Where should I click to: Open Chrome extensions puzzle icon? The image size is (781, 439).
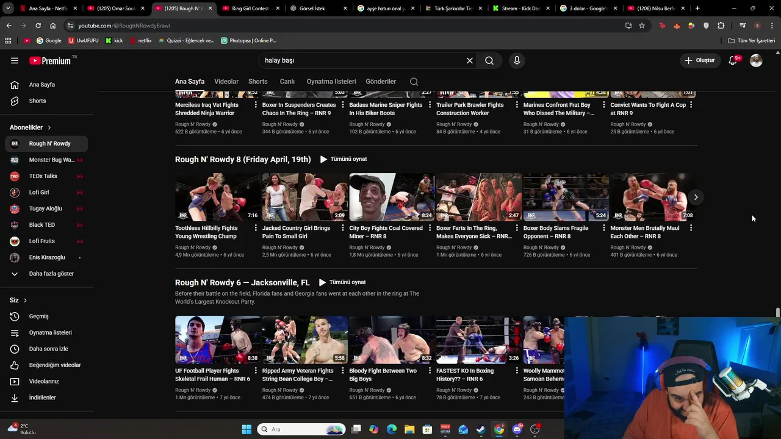[x=721, y=26]
